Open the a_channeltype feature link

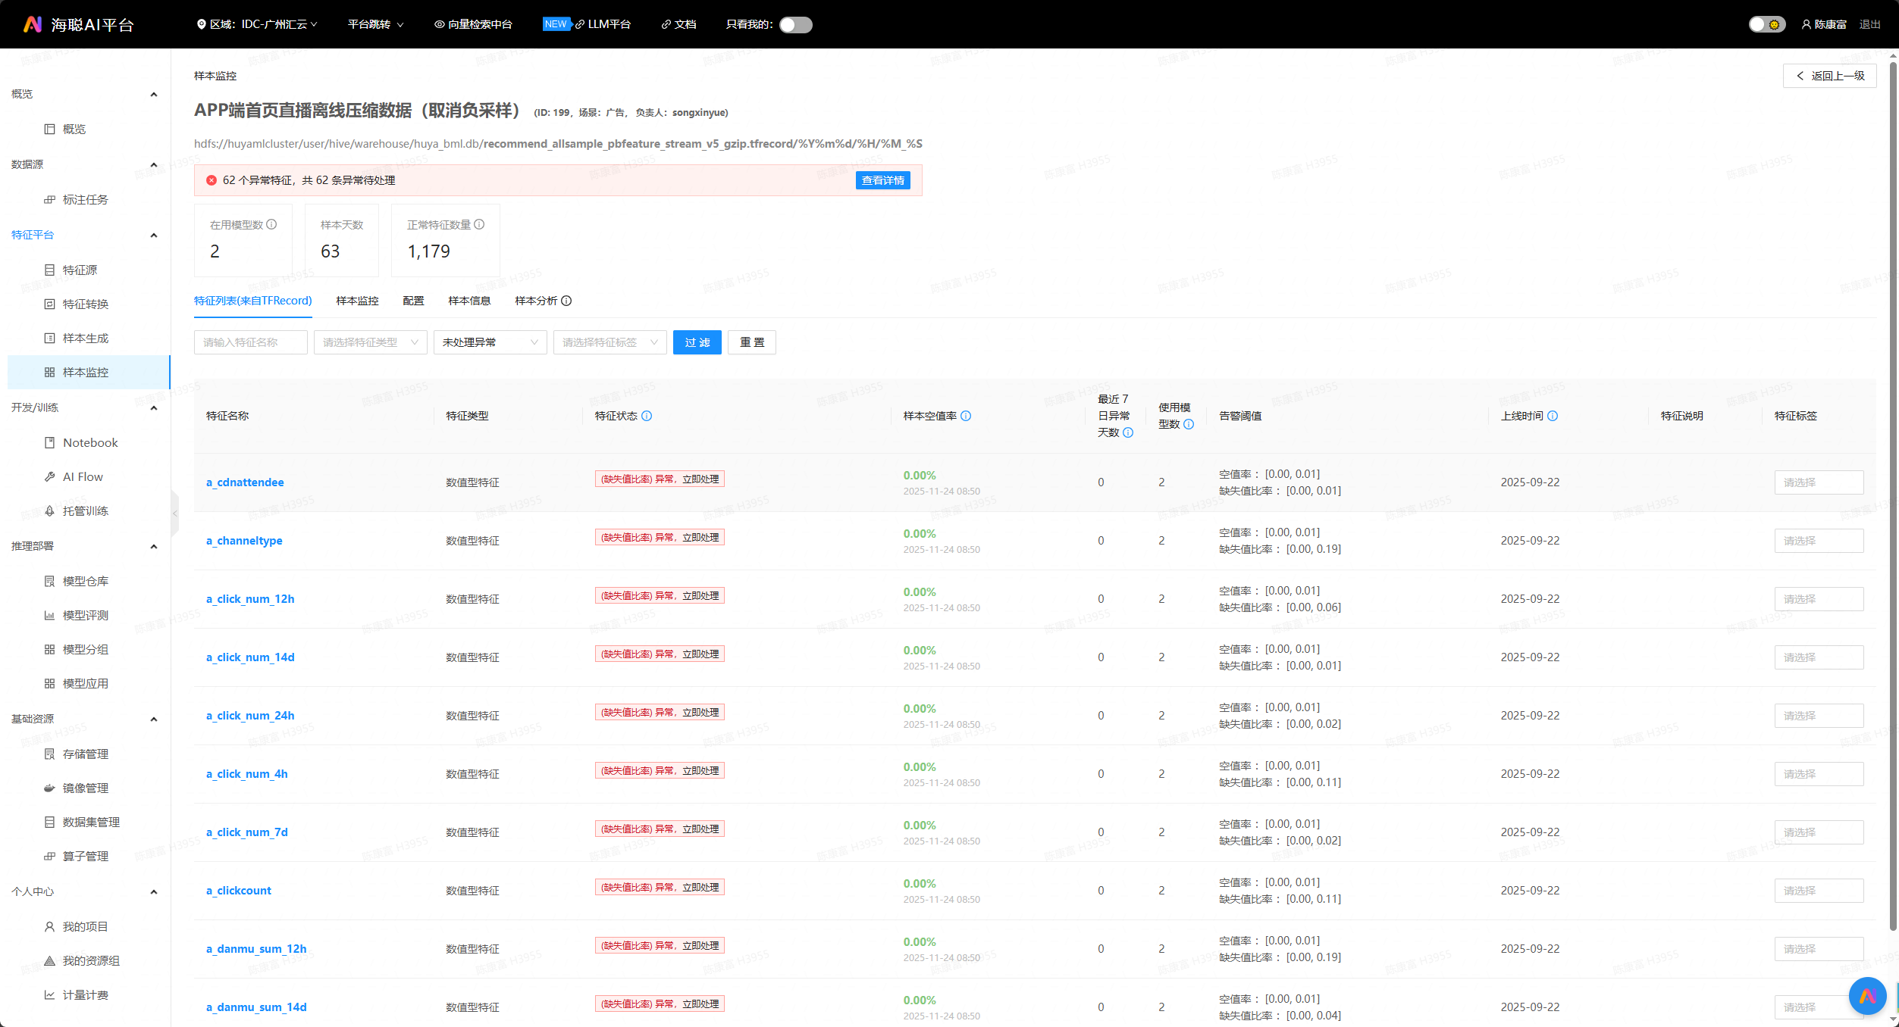click(244, 541)
